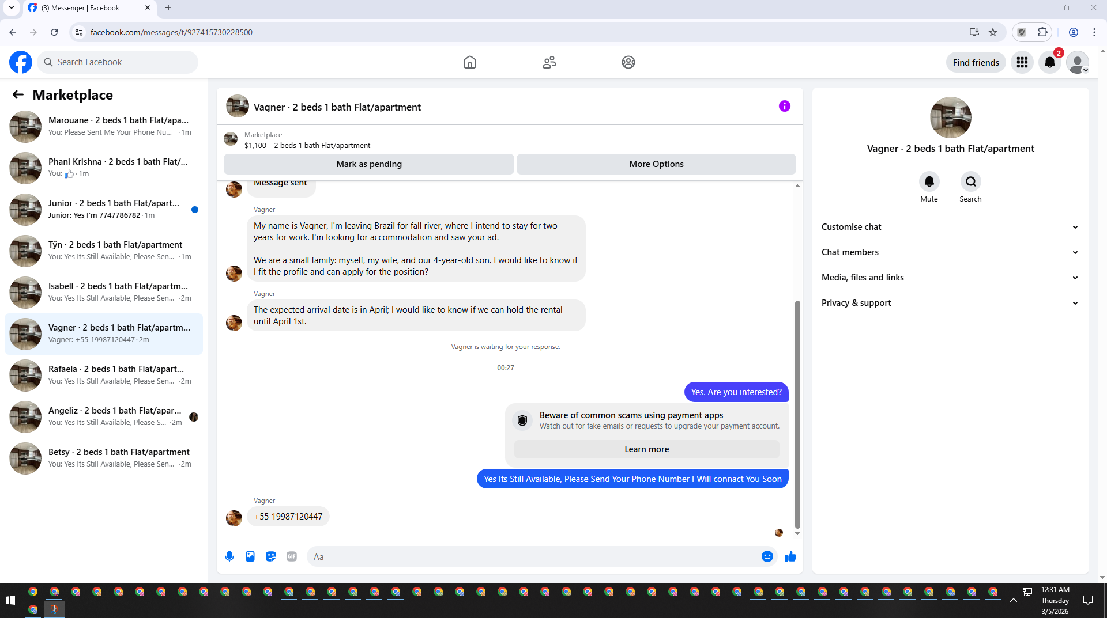Install app icon in address bar

pyautogui.click(x=974, y=32)
